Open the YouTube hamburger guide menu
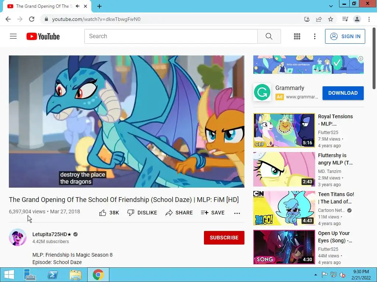Image resolution: width=377 pixels, height=282 pixels. [13, 36]
